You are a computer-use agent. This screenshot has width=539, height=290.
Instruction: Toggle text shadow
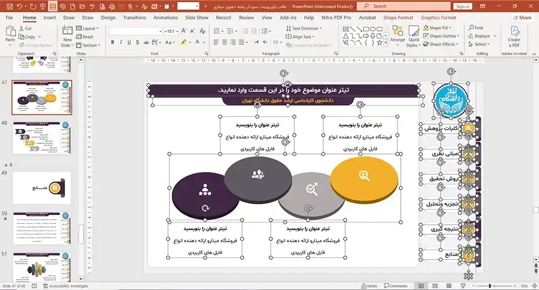coord(137,42)
